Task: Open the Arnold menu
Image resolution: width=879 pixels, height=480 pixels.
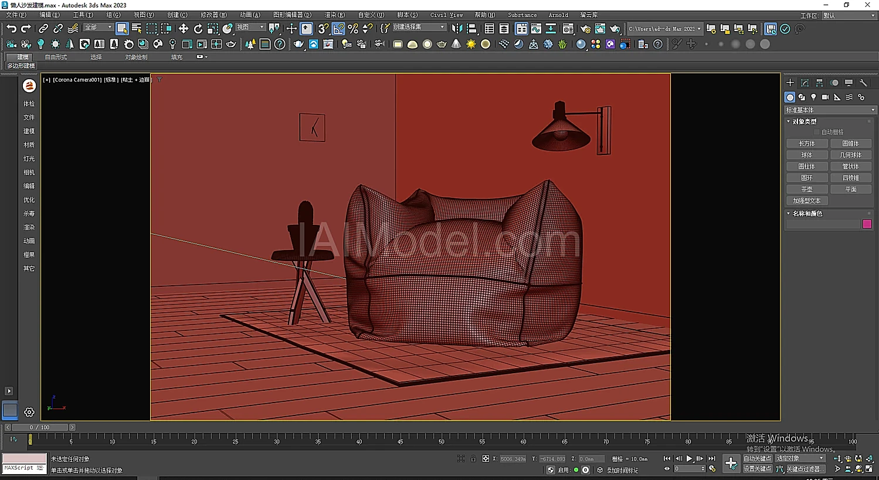Action: pos(558,15)
